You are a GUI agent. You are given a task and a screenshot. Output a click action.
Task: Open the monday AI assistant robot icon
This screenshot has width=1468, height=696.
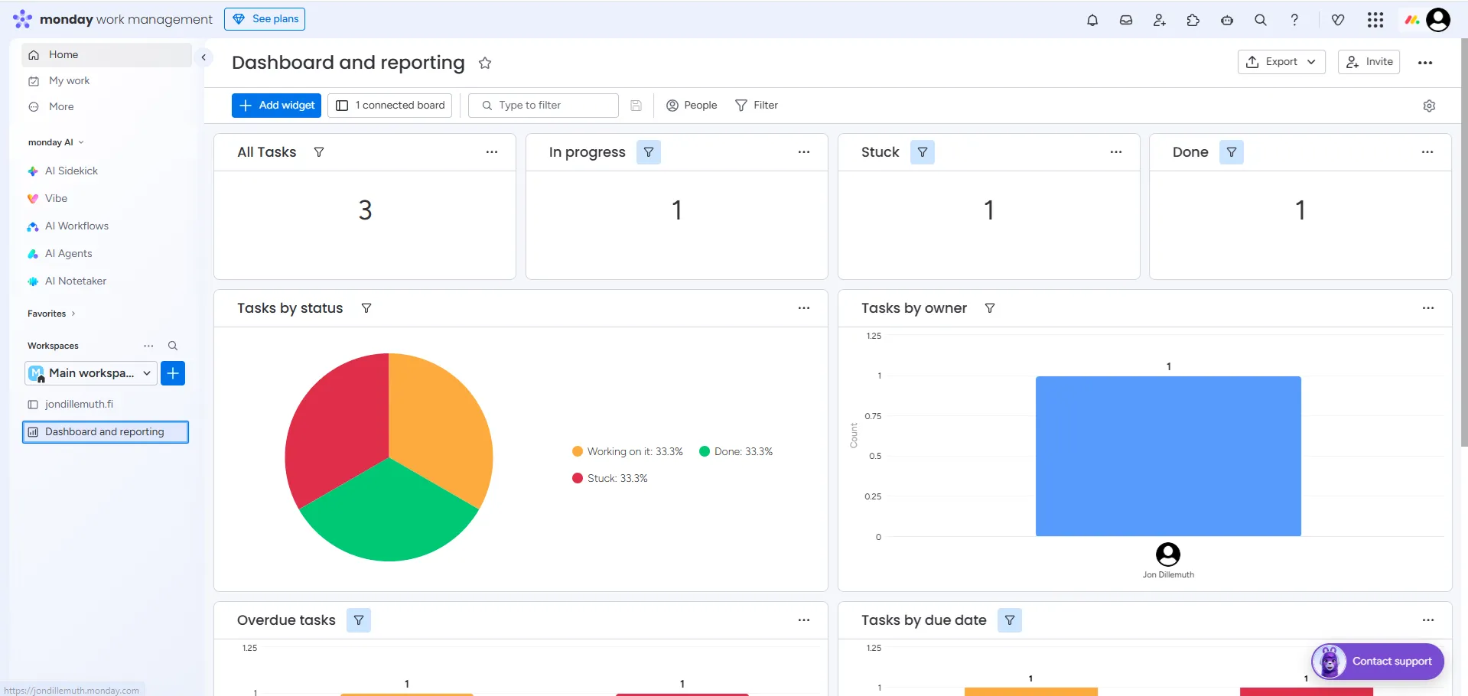[x=1226, y=20]
